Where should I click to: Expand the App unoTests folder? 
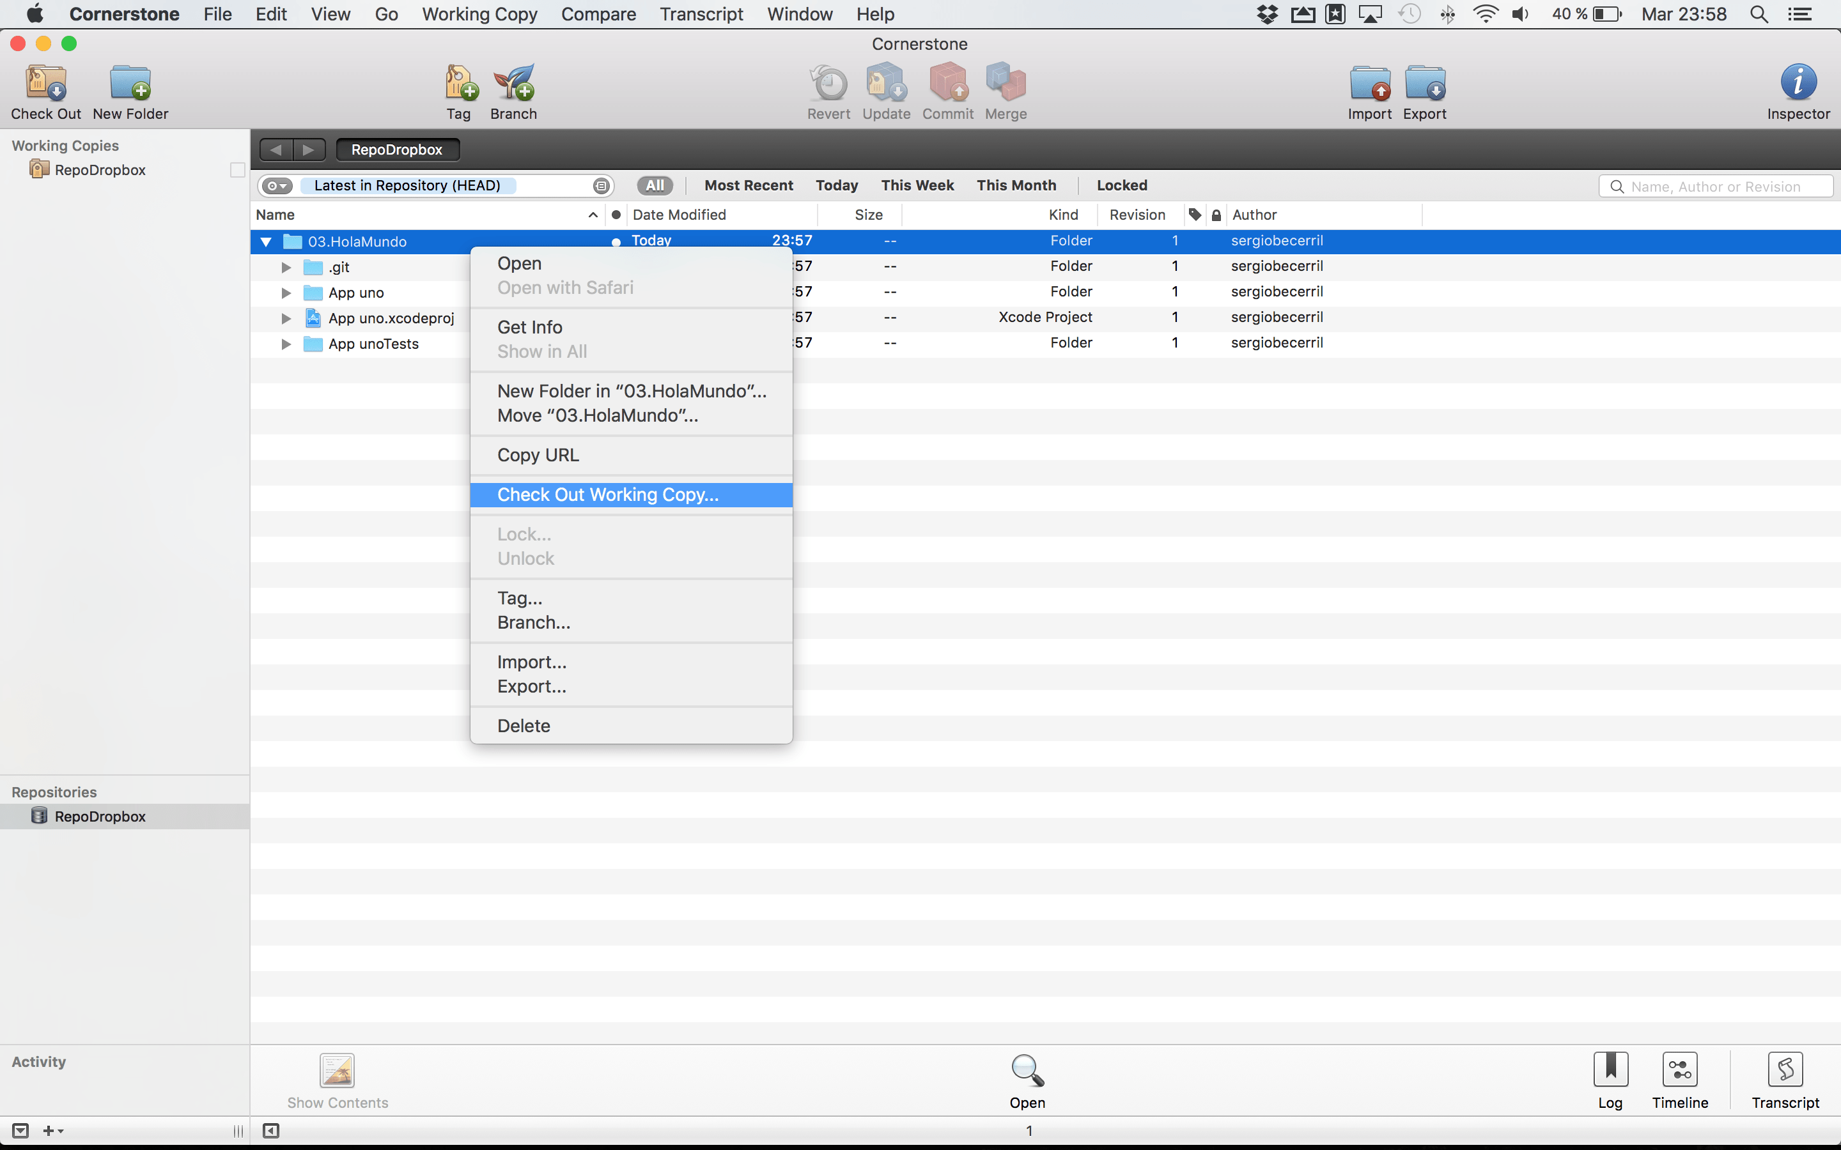pyautogui.click(x=286, y=344)
